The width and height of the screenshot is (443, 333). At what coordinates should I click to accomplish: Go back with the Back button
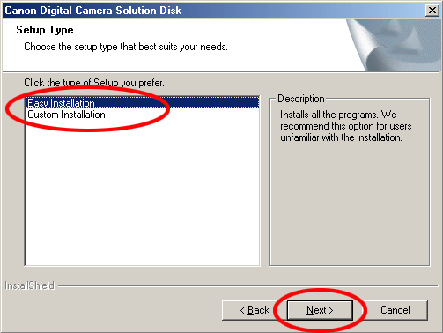pyautogui.click(x=255, y=310)
